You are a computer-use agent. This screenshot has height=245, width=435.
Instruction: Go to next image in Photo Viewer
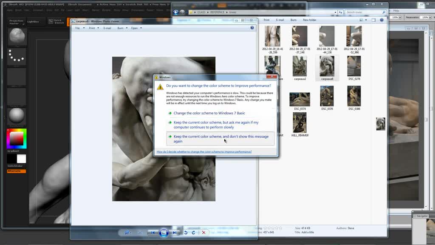pos(175,233)
